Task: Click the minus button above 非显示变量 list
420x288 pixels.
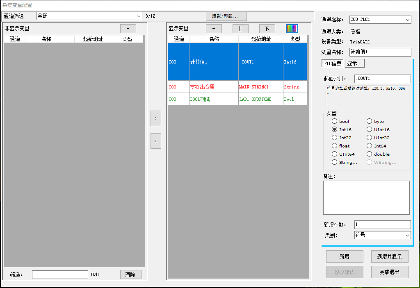Action: click(x=128, y=29)
